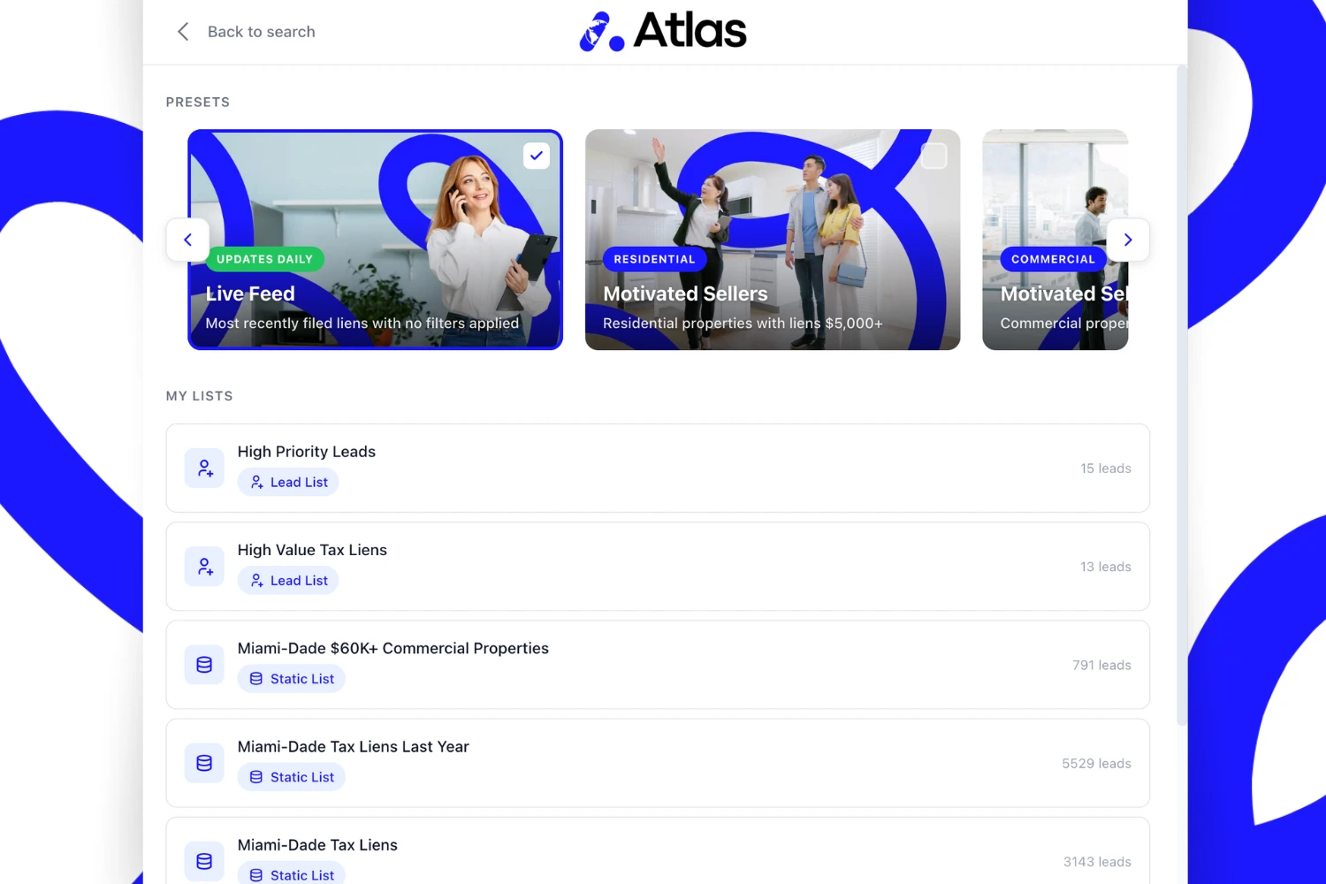Click the Miami-Dade $60K+ Commercial database icon

click(x=204, y=665)
